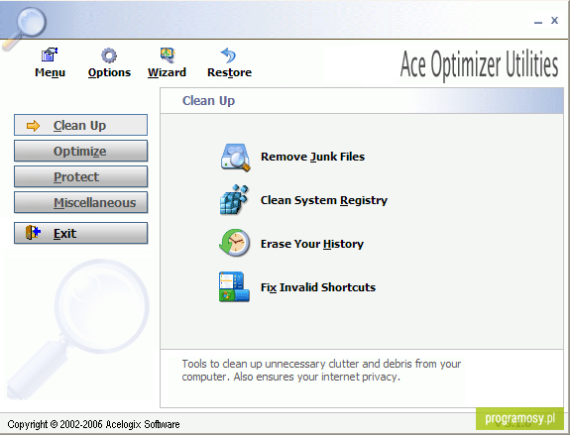The height and width of the screenshot is (436, 570).
Task: Open Clean System Registry text link
Action: [x=324, y=200]
